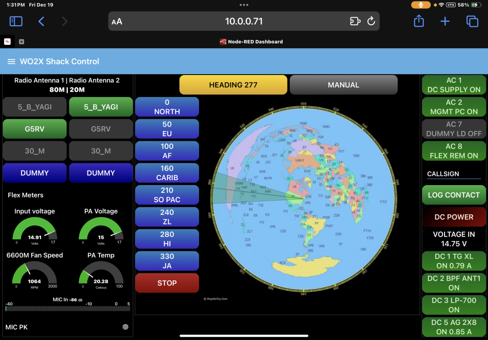The image size is (488, 340).
Task: Rotate to 100 AF
Action: pyautogui.click(x=167, y=151)
